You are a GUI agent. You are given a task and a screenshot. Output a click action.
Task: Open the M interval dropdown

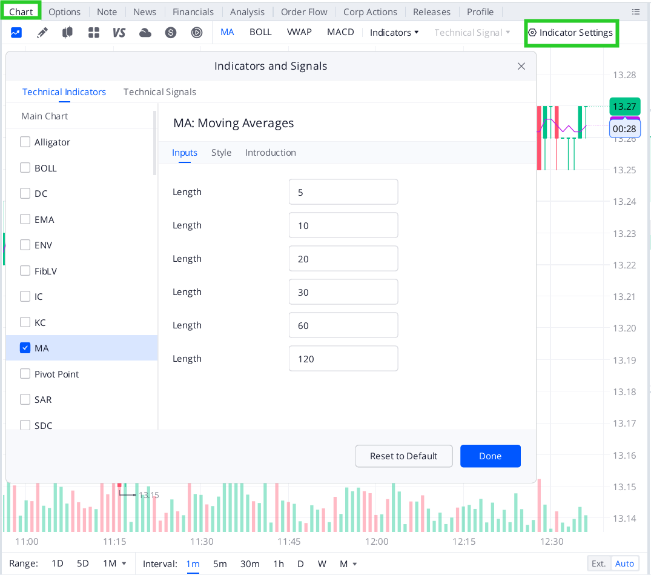[x=349, y=563]
